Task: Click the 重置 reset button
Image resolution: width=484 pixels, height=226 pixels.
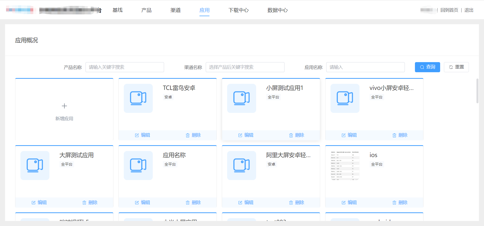Action: 456,67
